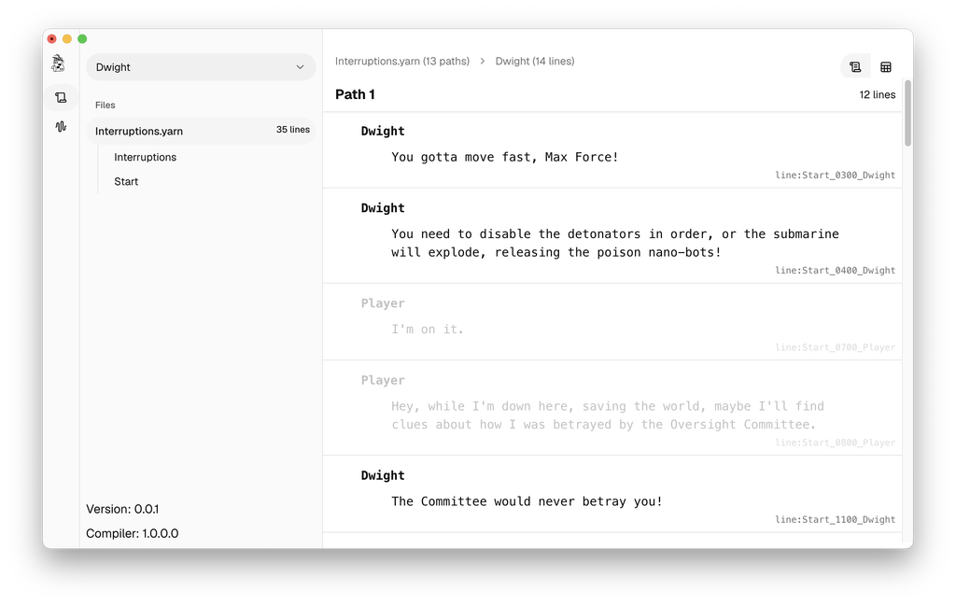The image size is (956, 605).
Task: Click the Interruptions.yarn (13 paths) breadcrumb
Action: click(x=402, y=61)
